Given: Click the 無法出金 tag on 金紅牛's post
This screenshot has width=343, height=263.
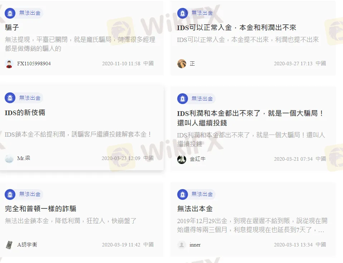Looking at the screenshot, I should click(x=202, y=99).
